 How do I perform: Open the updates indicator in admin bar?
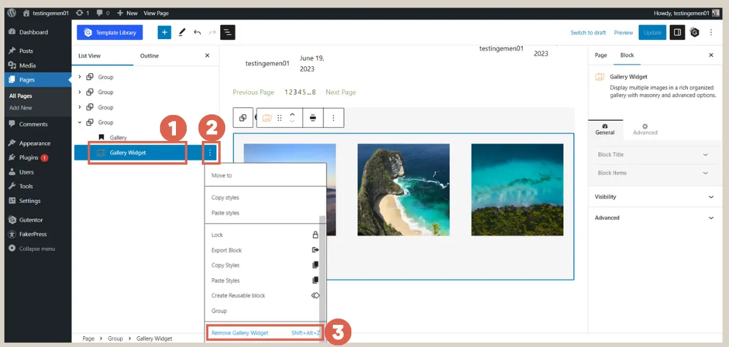click(x=82, y=13)
